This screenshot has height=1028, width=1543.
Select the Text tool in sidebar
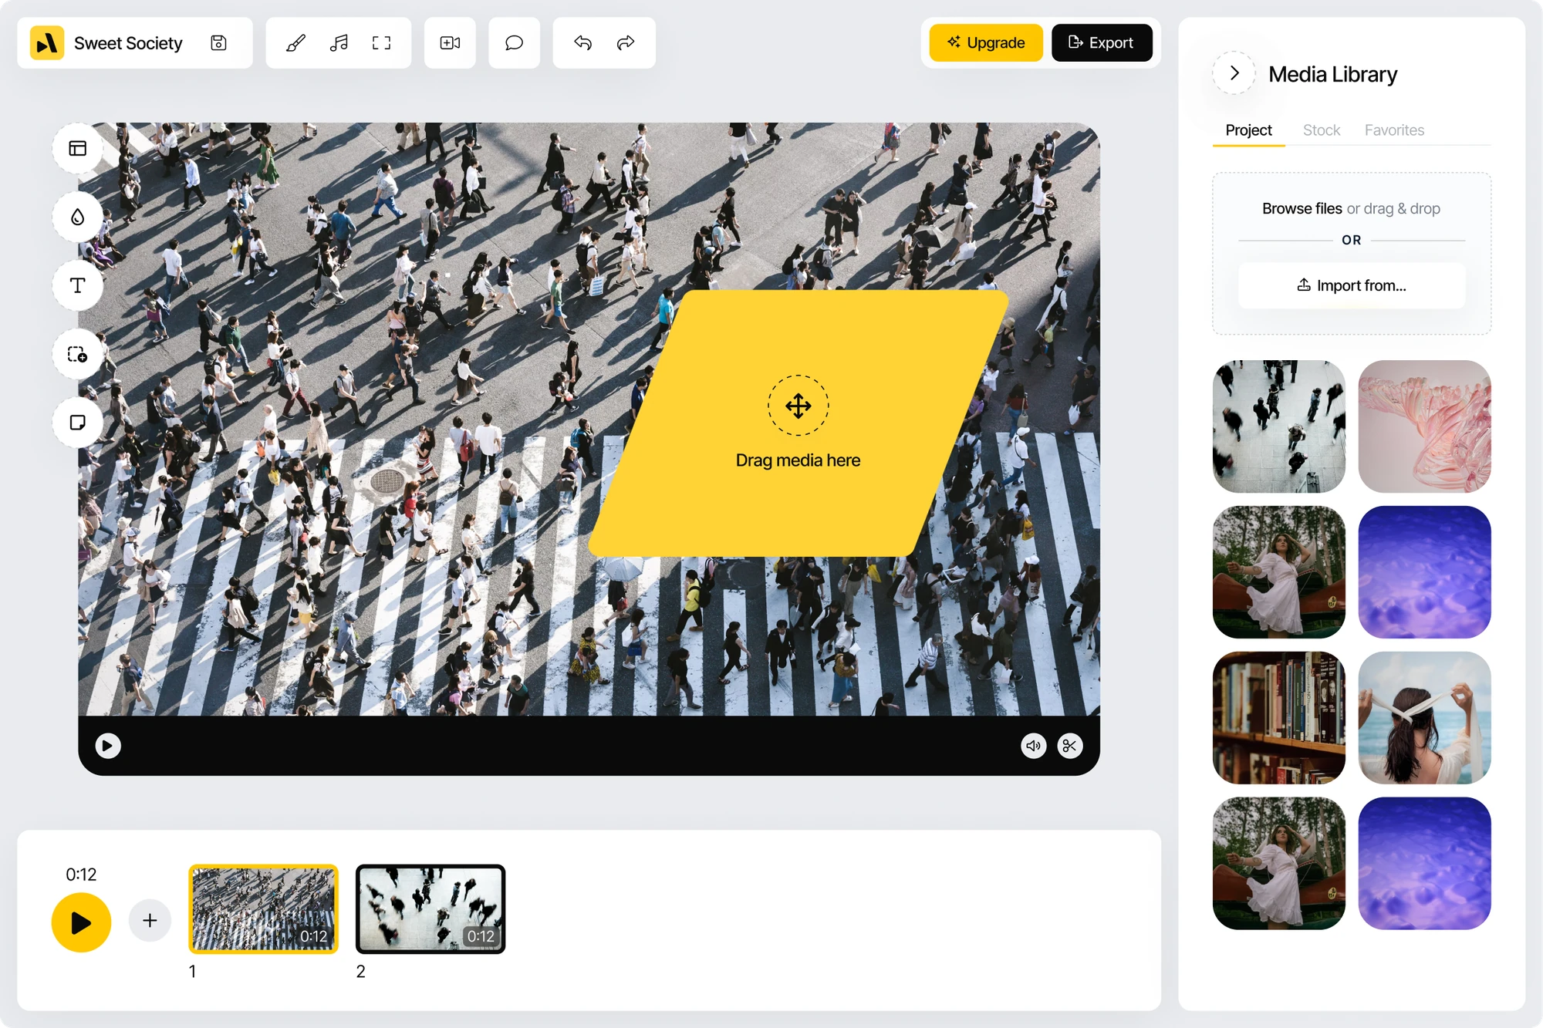(x=78, y=285)
